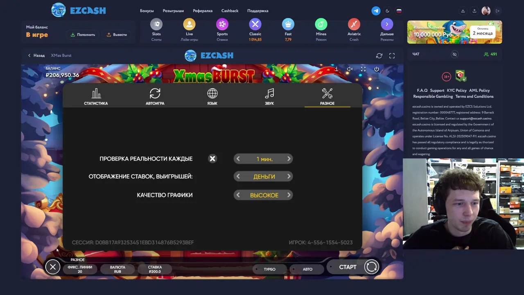Open the Terms and Conditions link

[x=474, y=97]
